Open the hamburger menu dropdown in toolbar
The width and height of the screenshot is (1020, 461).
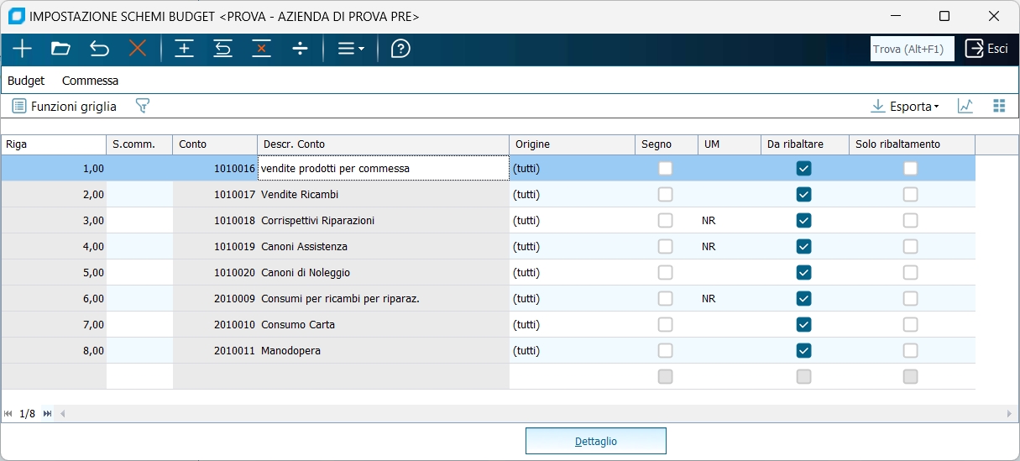[x=350, y=49]
